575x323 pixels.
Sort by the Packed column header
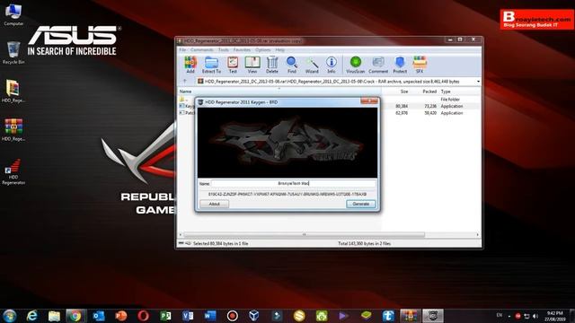tap(429, 92)
